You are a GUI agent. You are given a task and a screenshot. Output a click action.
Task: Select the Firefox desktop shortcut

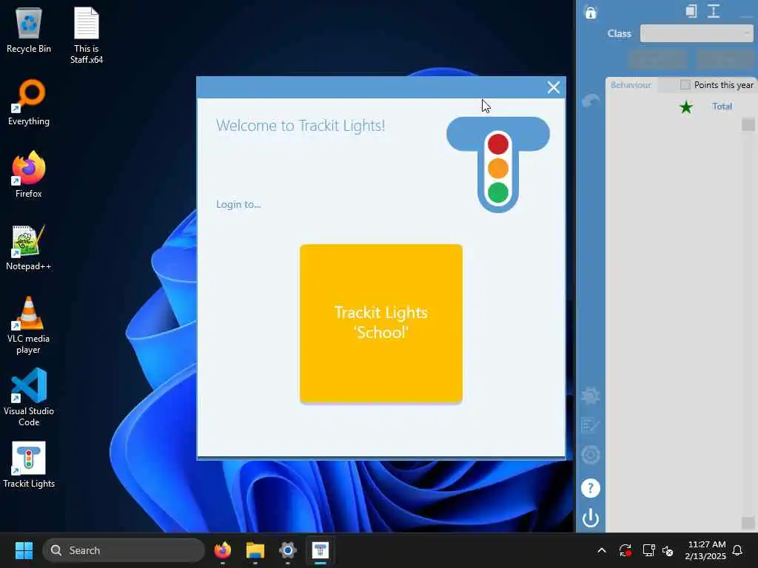tap(29, 175)
